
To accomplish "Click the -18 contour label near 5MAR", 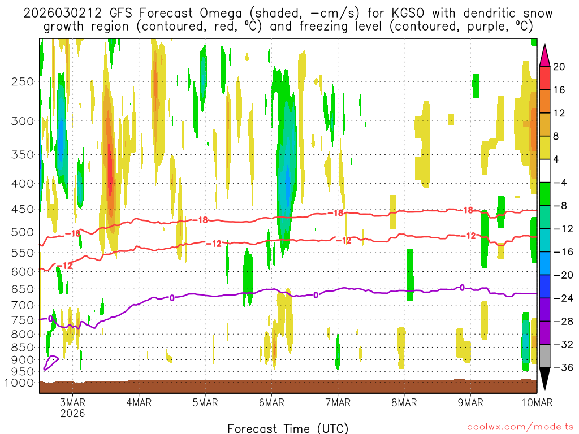I will pos(201,220).
